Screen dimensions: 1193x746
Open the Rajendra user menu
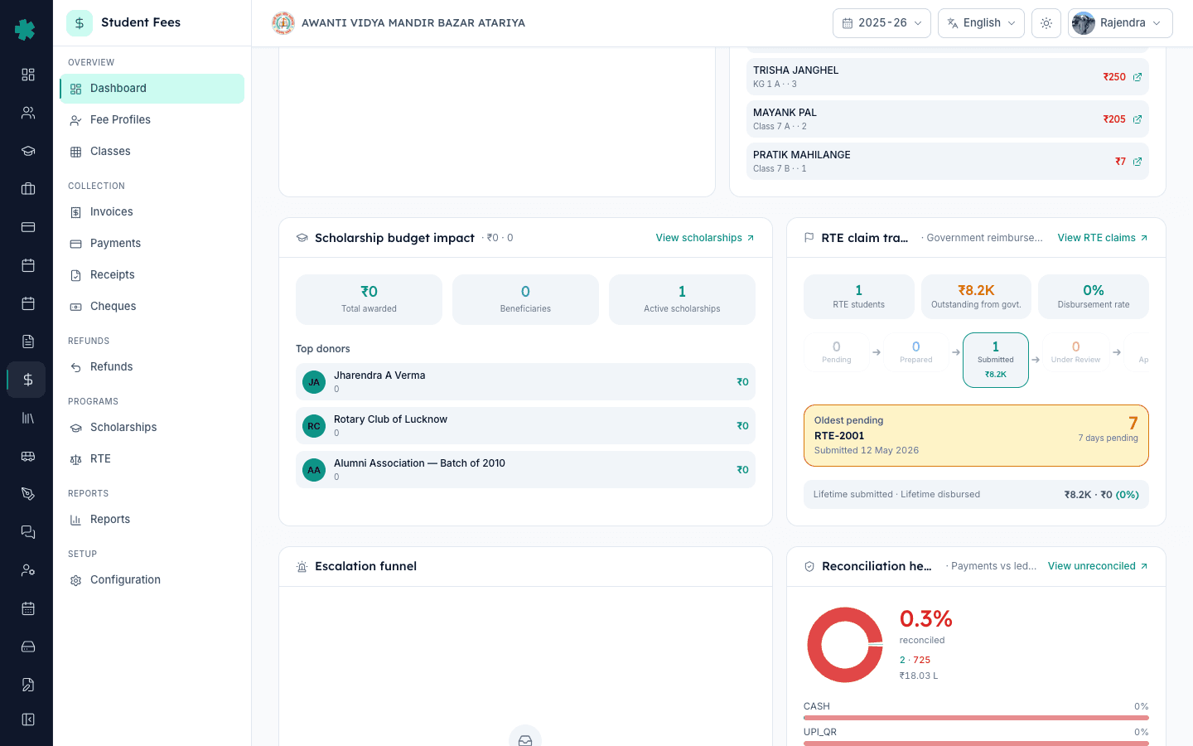point(1120,23)
